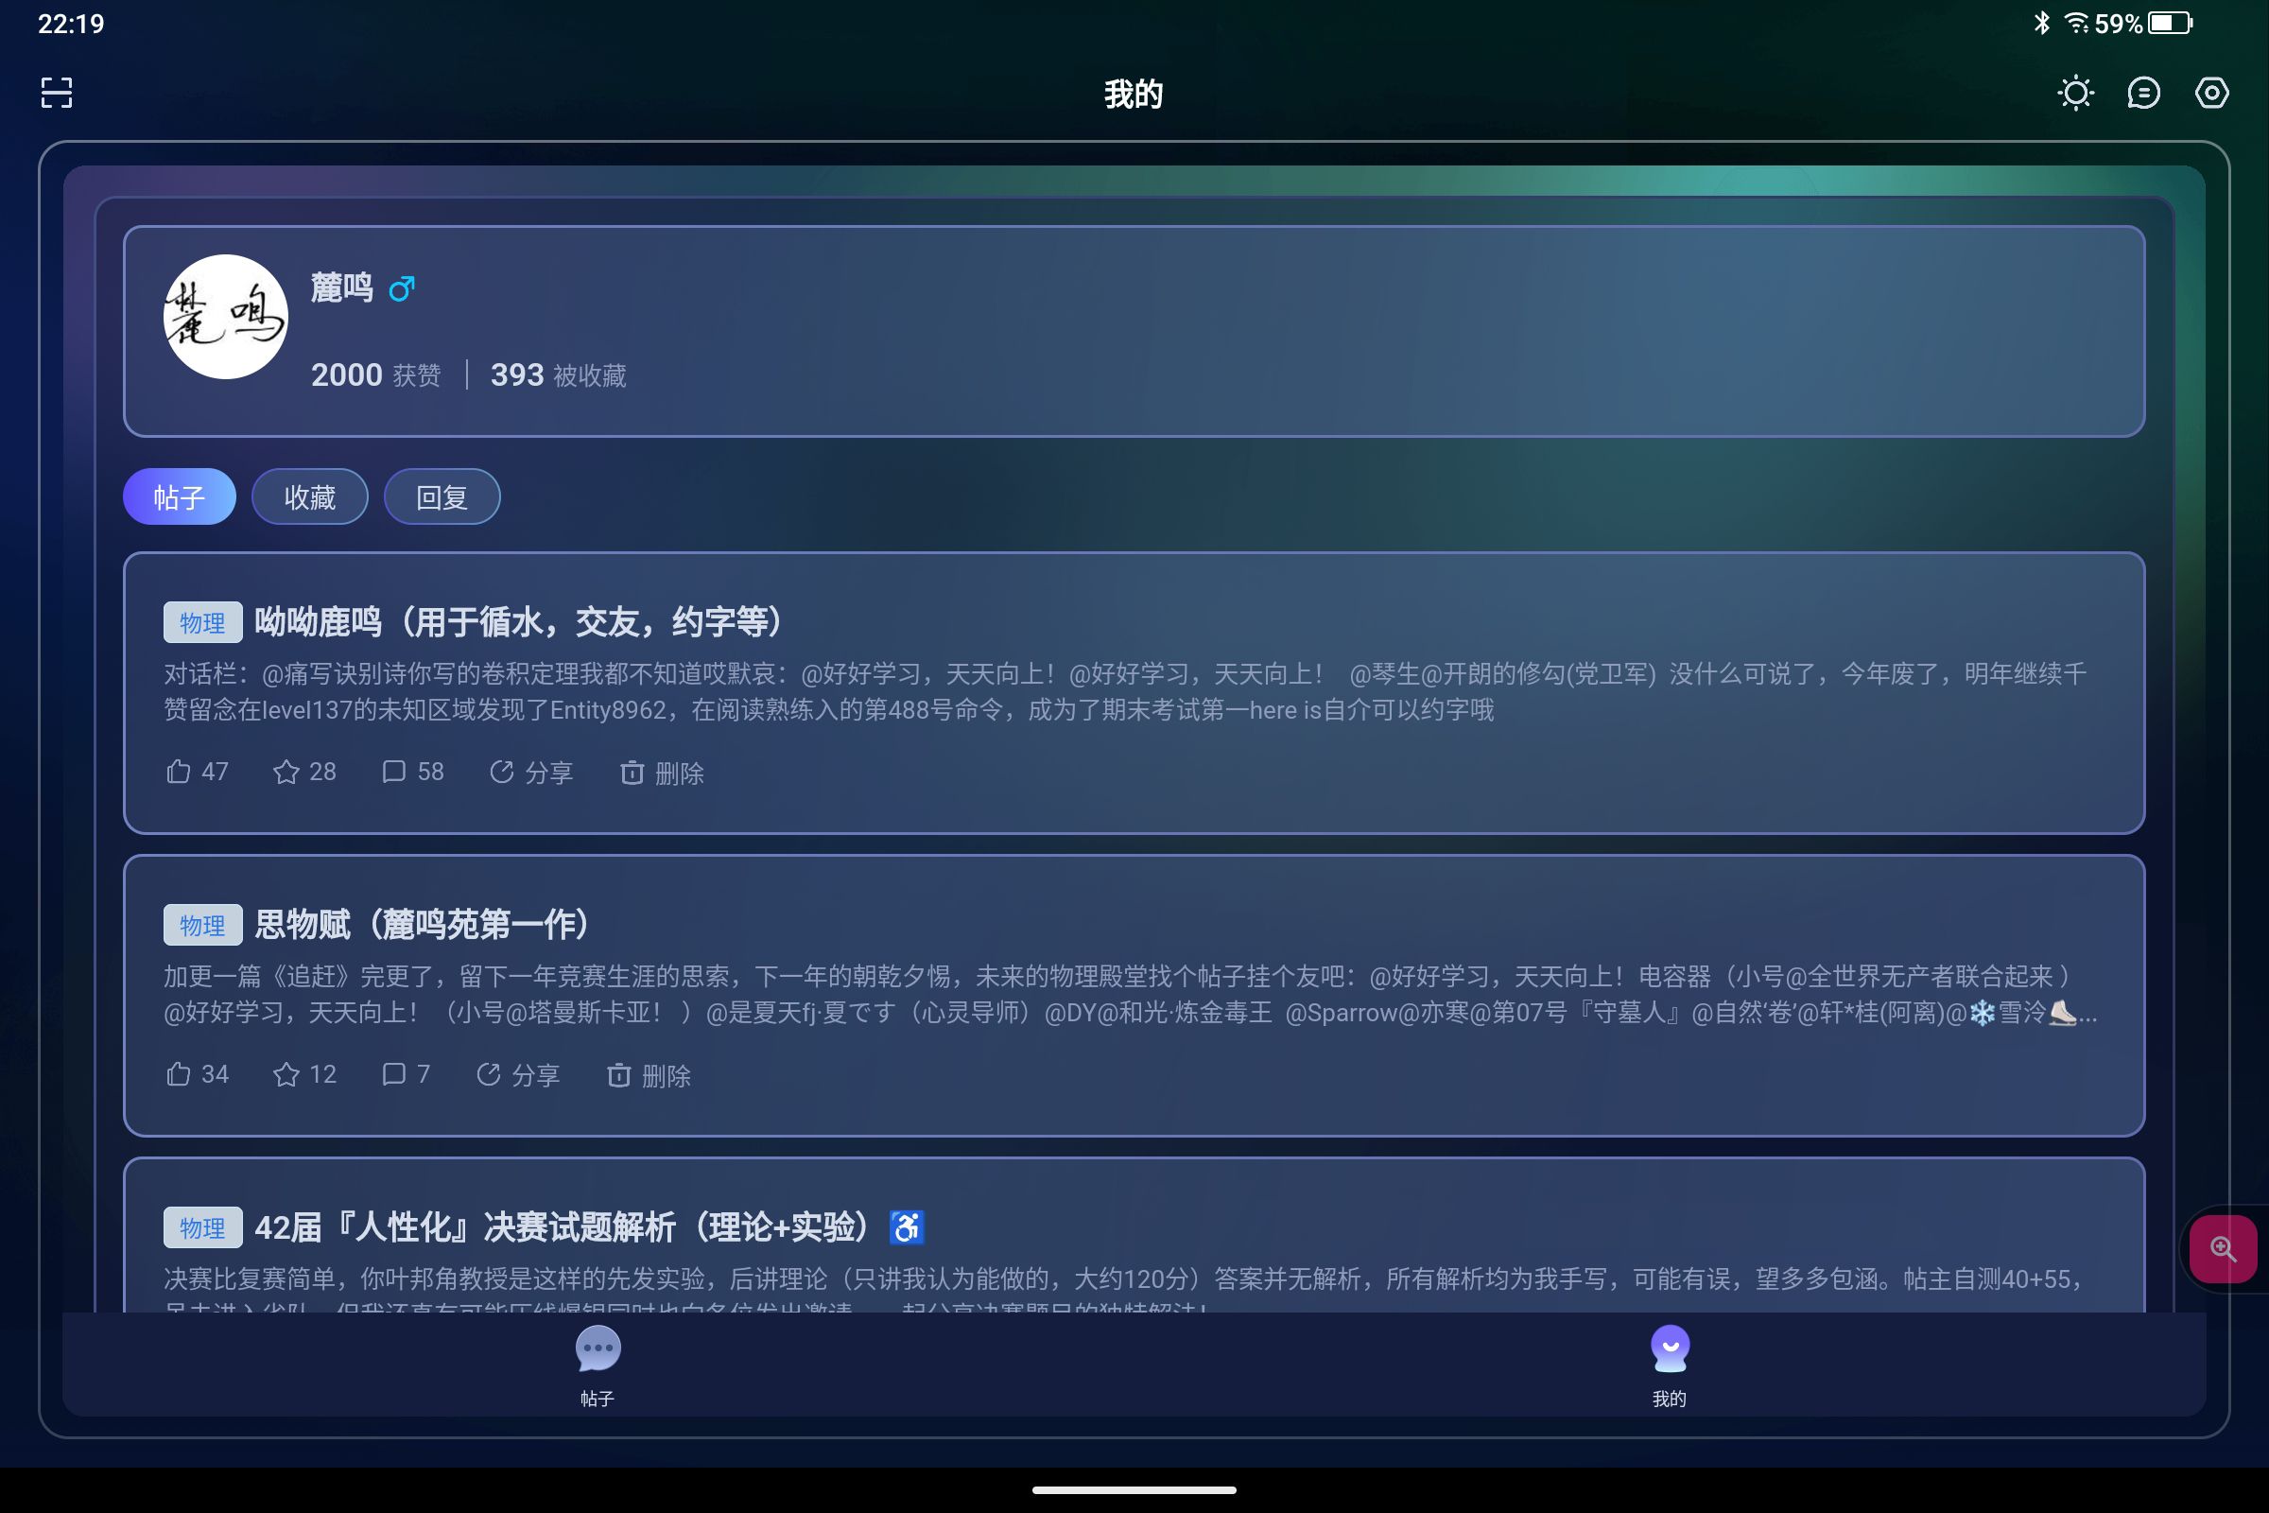The height and width of the screenshot is (1513, 2269).
Task: Open settings hexagon gear icon
Action: click(x=2211, y=94)
